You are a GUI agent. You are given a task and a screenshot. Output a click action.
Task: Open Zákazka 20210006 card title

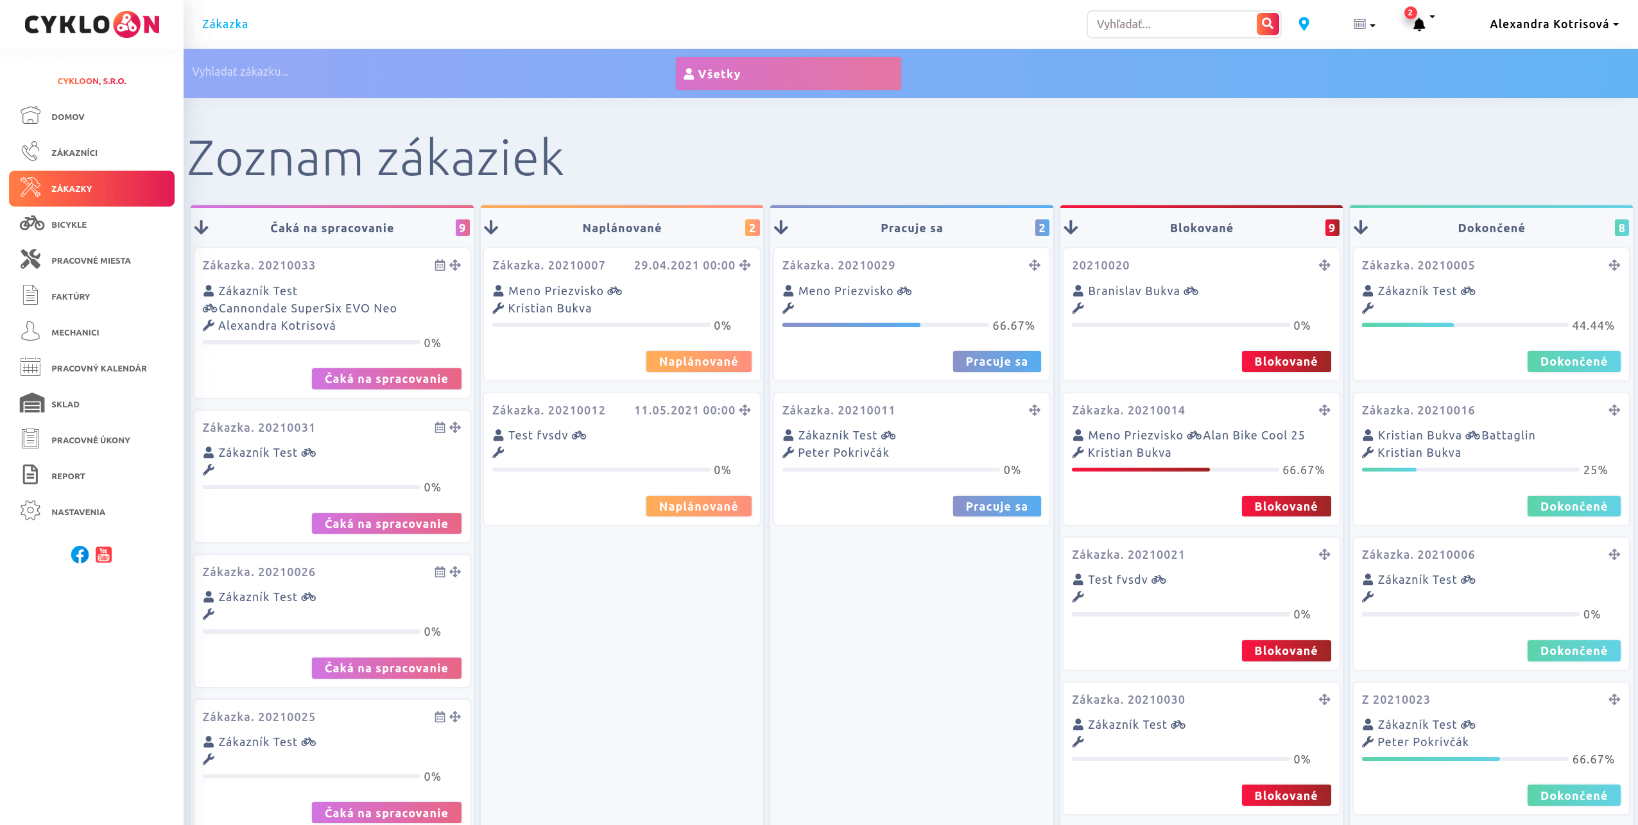pos(1418,554)
